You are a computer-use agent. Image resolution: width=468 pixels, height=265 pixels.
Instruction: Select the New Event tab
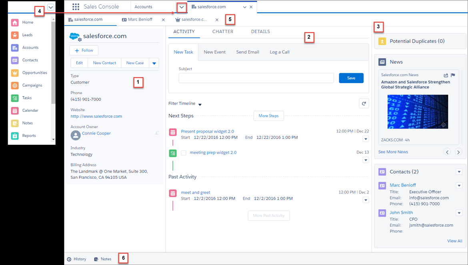[x=214, y=52]
